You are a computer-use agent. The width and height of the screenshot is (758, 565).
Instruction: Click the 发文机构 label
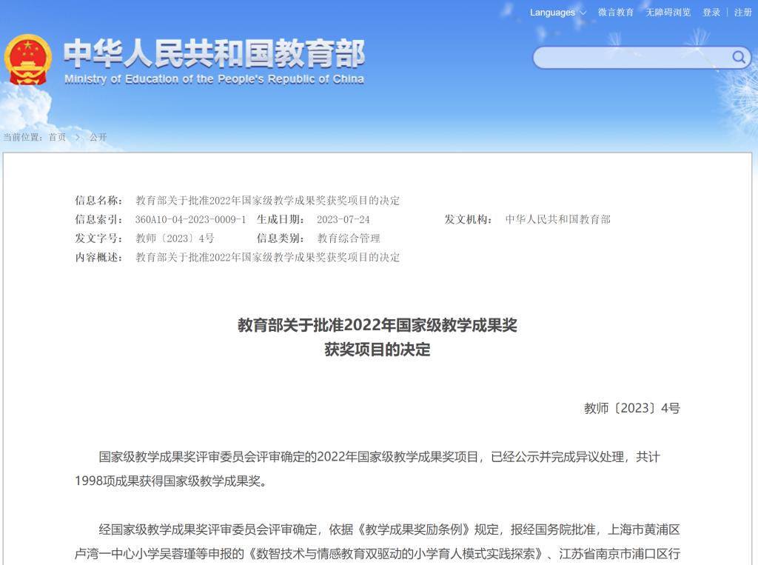(469, 220)
